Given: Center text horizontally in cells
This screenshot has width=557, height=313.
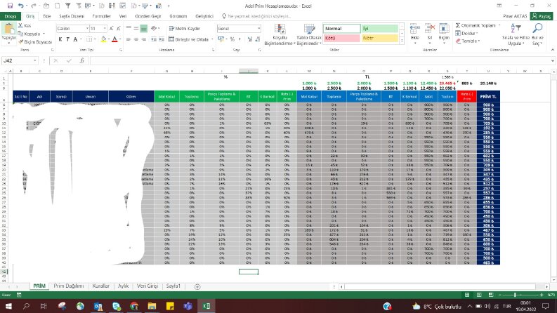Looking at the screenshot, I should click(136, 39).
